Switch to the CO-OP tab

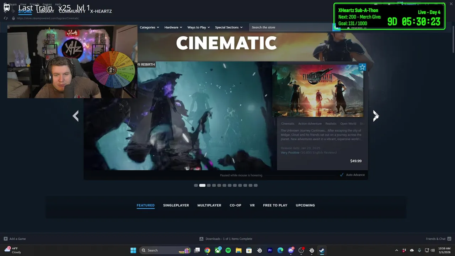pyautogui.click(x=235, y=205)
